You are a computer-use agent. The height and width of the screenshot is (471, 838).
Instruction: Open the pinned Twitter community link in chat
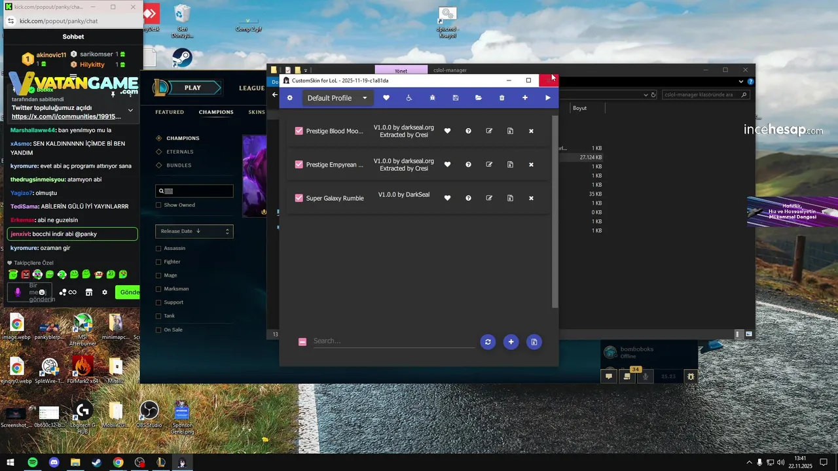pyautogui.click(x=66, y=116)
